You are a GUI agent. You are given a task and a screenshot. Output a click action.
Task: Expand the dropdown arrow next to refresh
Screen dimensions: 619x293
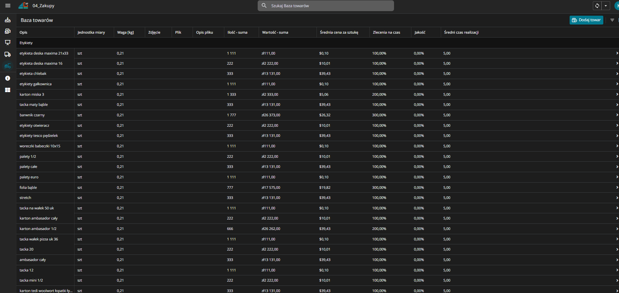(x=606, y=6)
